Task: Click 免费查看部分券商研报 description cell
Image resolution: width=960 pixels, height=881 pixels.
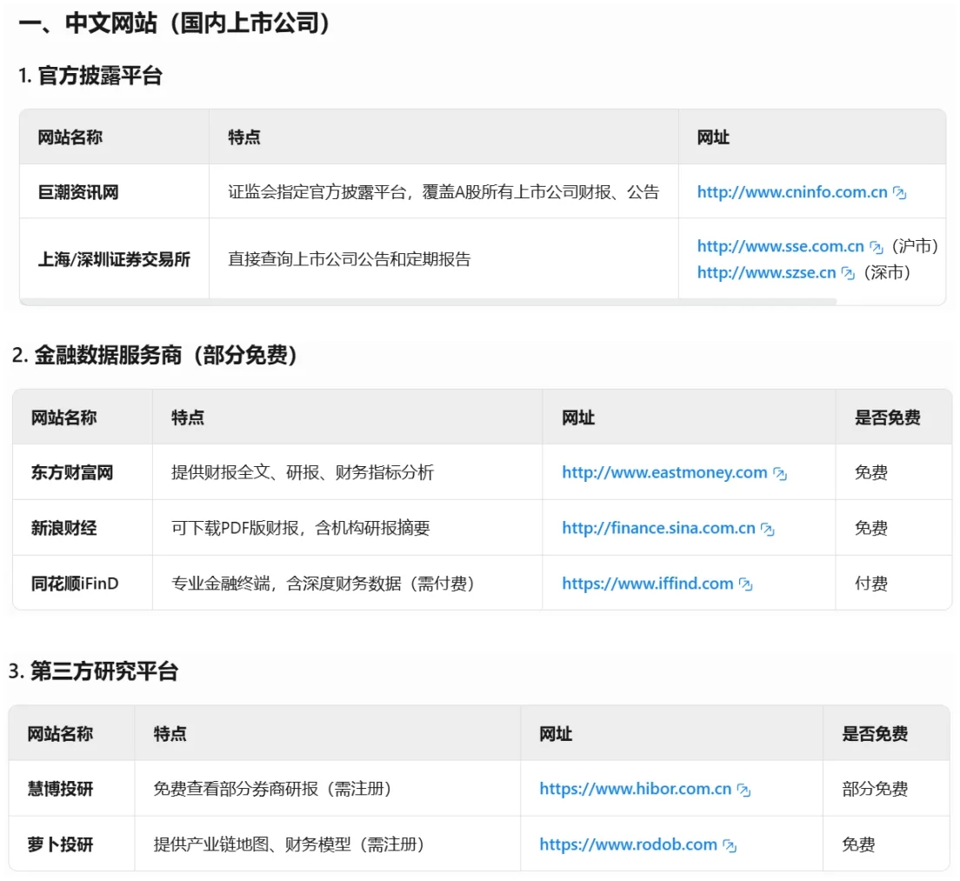Action: [328, 789]
